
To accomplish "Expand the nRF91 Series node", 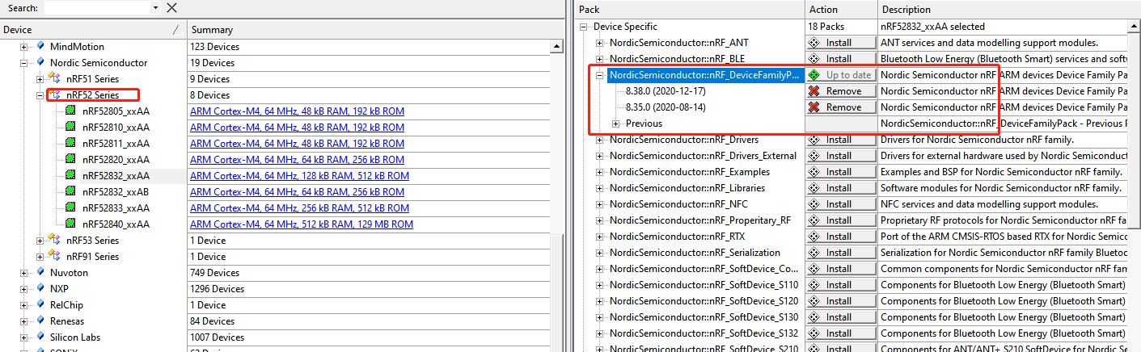I will click(40, 257).
